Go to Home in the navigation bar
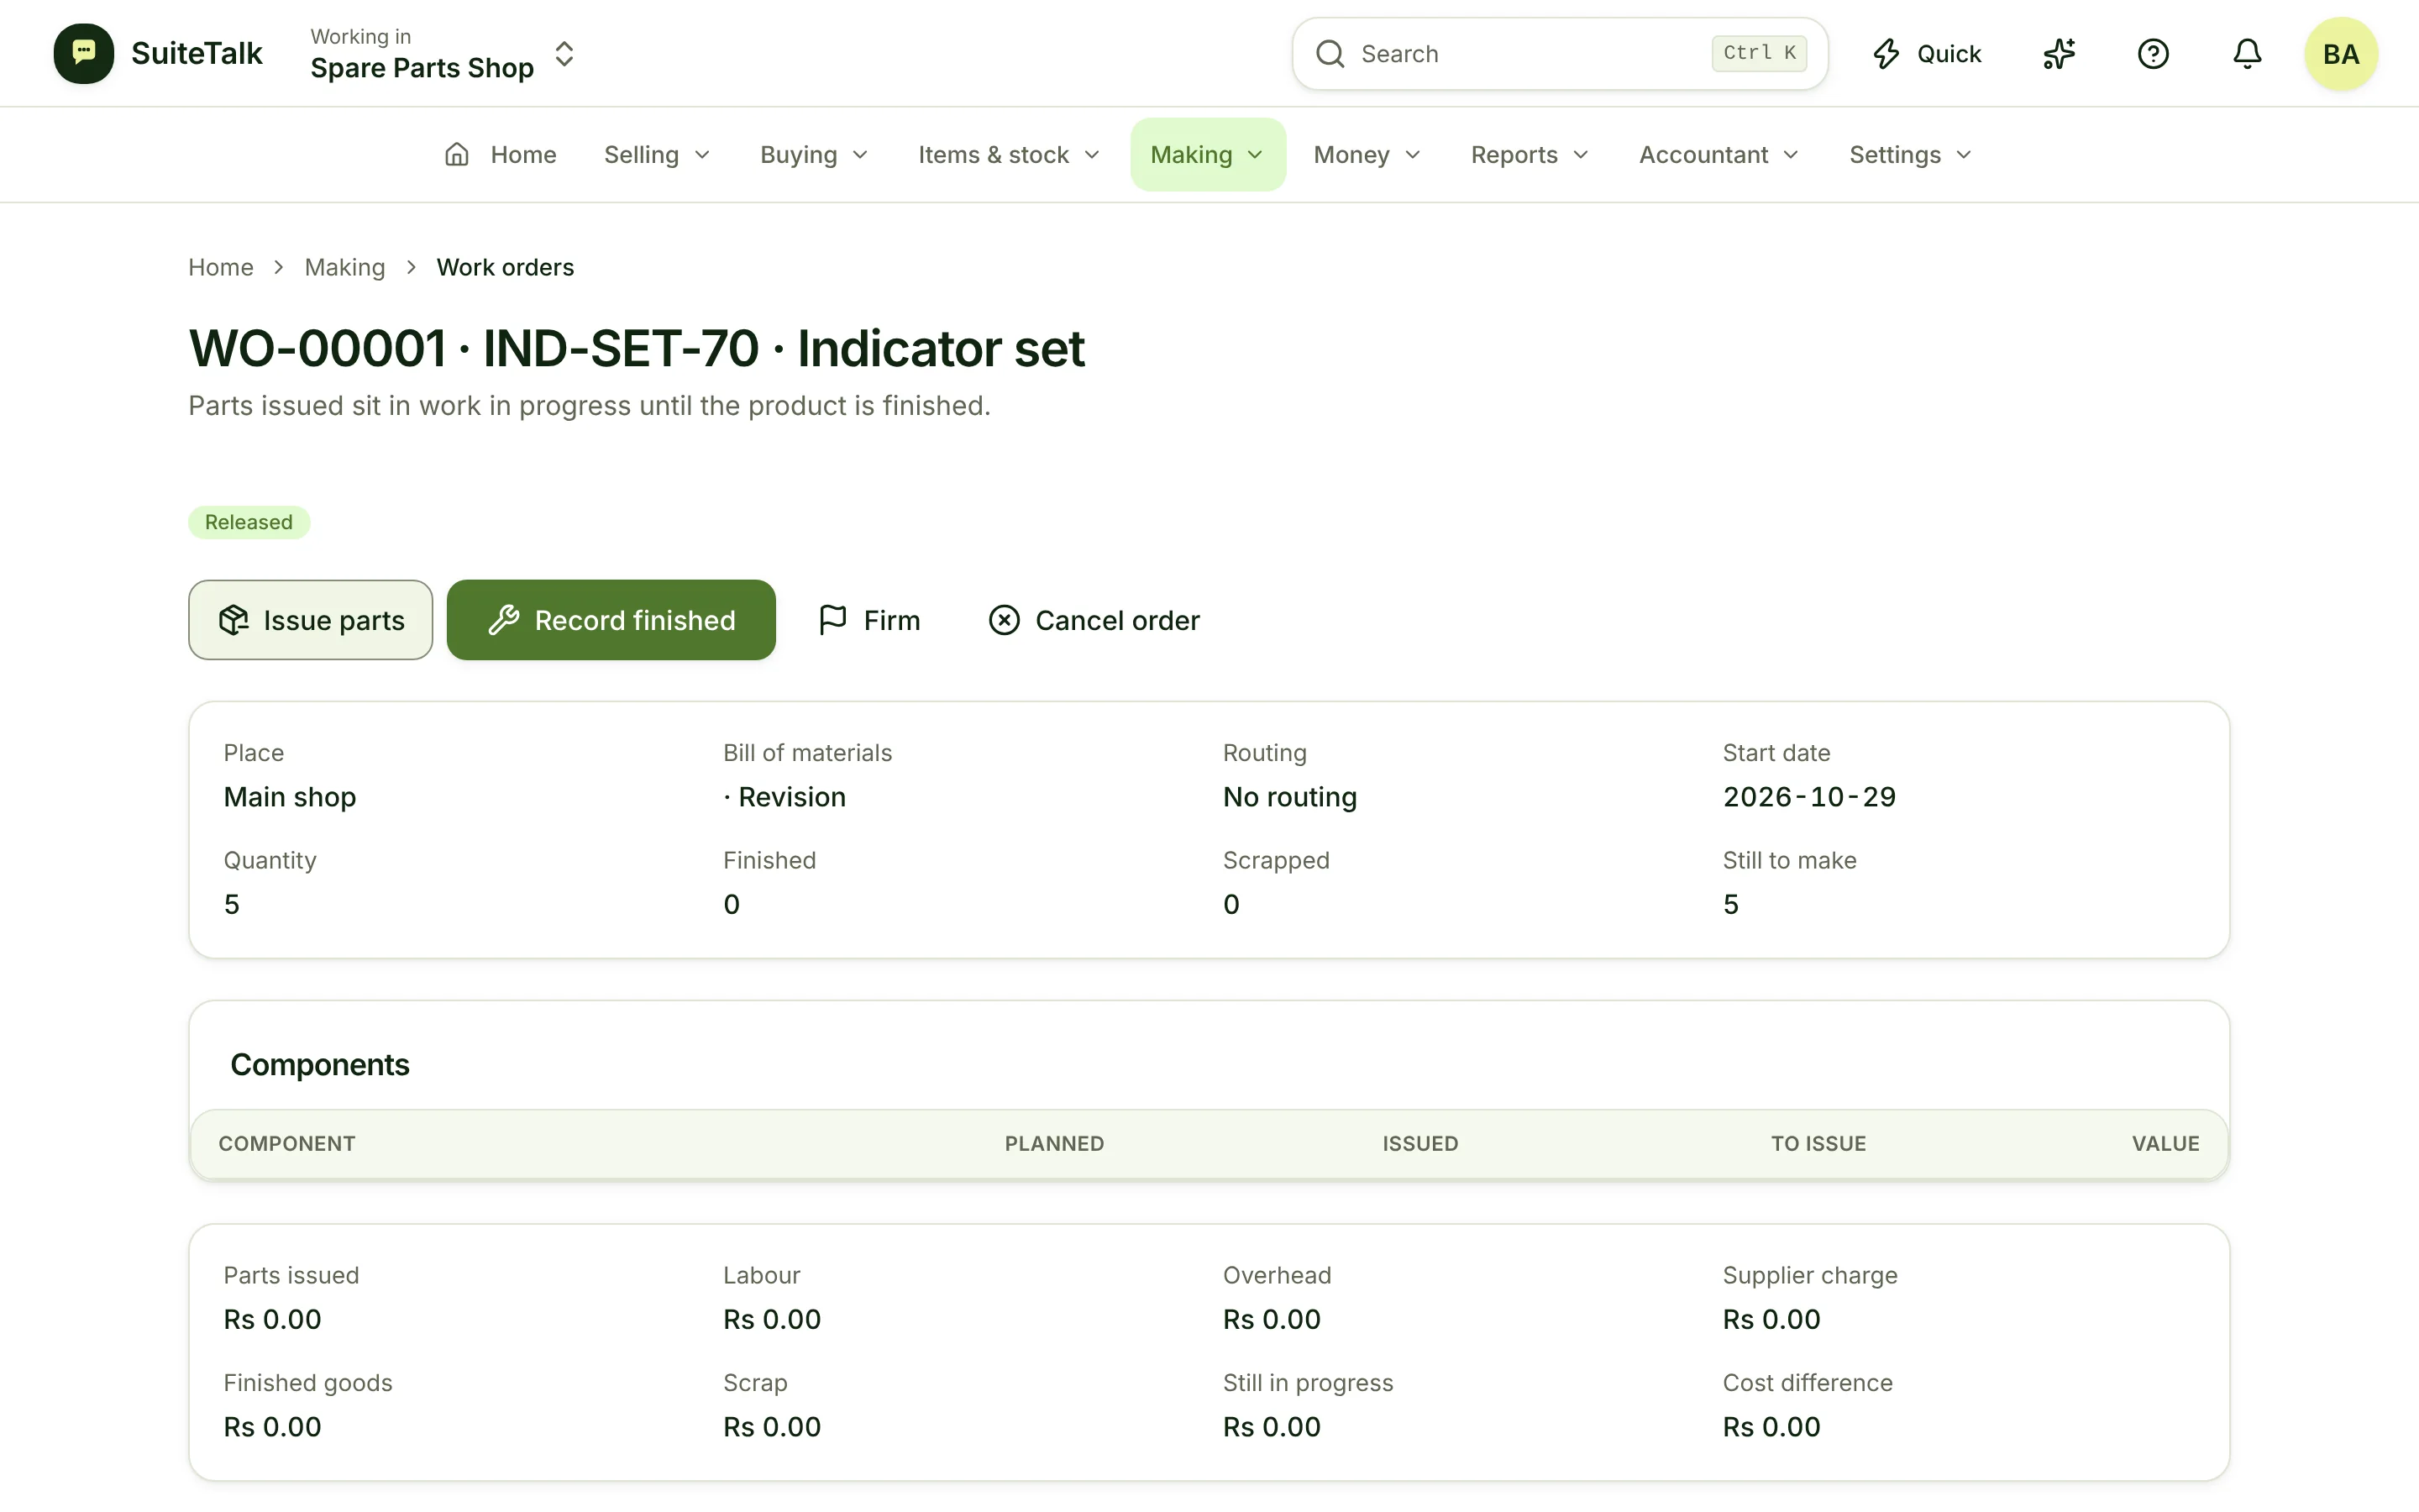Viewport: 2419px width, 1512px height. (500, 155)
